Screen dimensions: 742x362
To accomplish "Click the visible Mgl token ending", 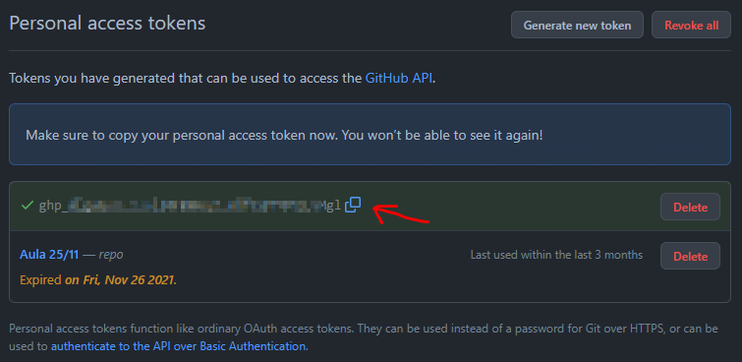I will click(331, 206).
